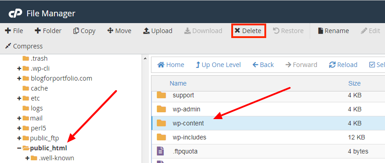Viewport: 385px width, 163px height.
Task: Click the Restore toolbar button
Action: [288, 31]
